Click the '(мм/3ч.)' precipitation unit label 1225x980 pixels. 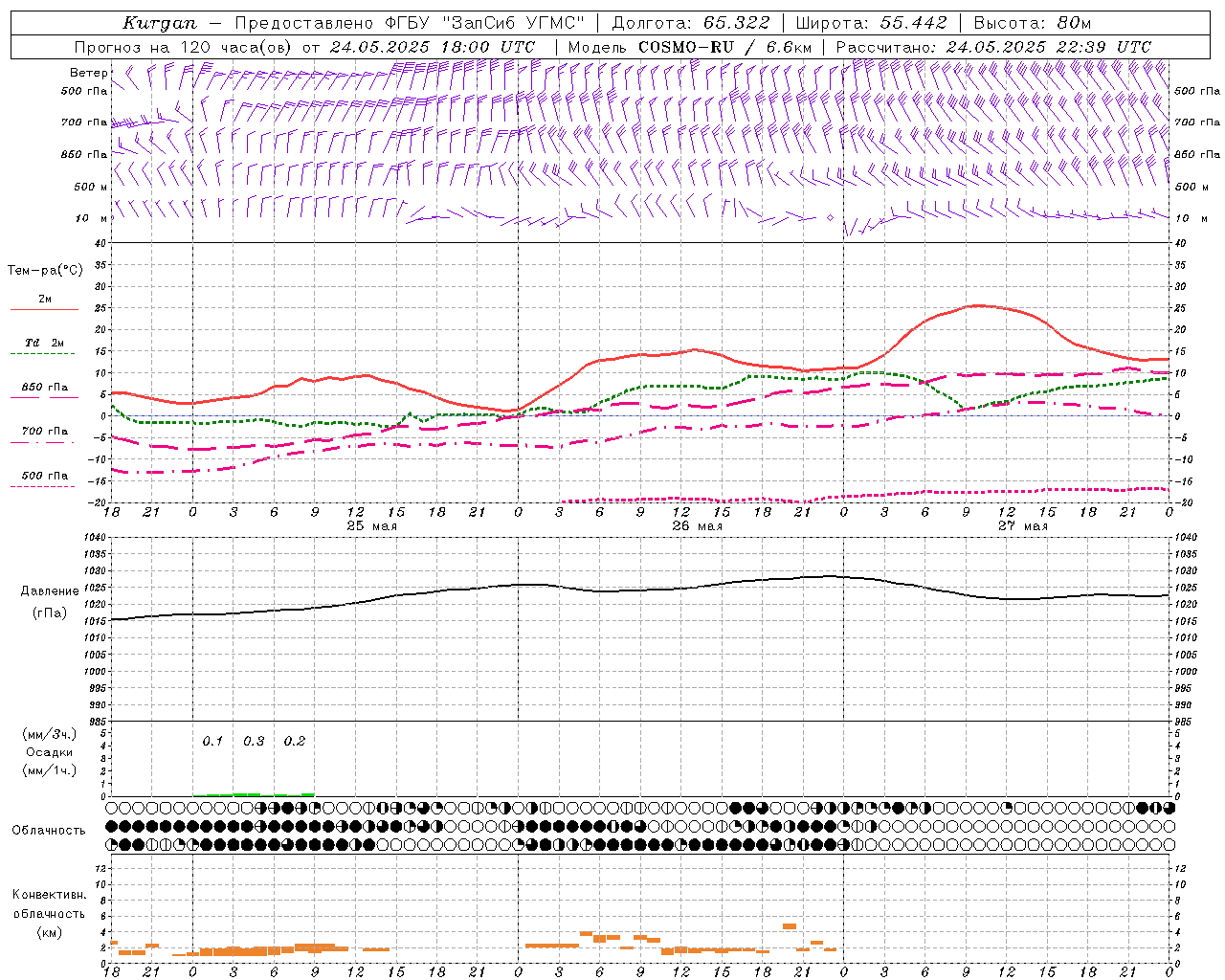(49, 734)
